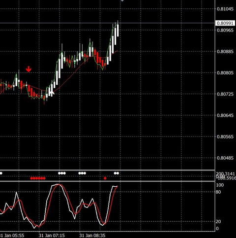Click the 31 Jan 07:15 time label
The width and height of the screenshot is (236, 238).
[x=52, y=236]
